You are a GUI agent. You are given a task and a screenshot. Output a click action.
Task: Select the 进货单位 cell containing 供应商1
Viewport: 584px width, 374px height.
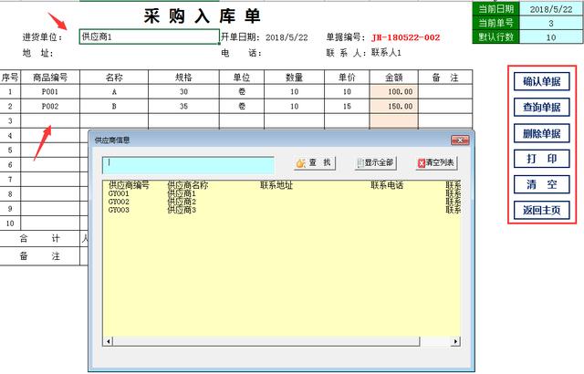pos(149,36)
